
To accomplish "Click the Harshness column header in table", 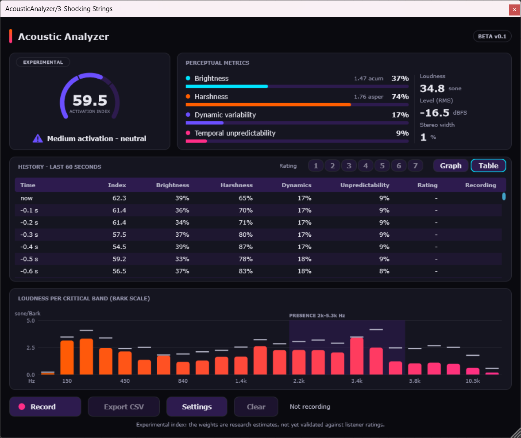I will tap(236, 185).
